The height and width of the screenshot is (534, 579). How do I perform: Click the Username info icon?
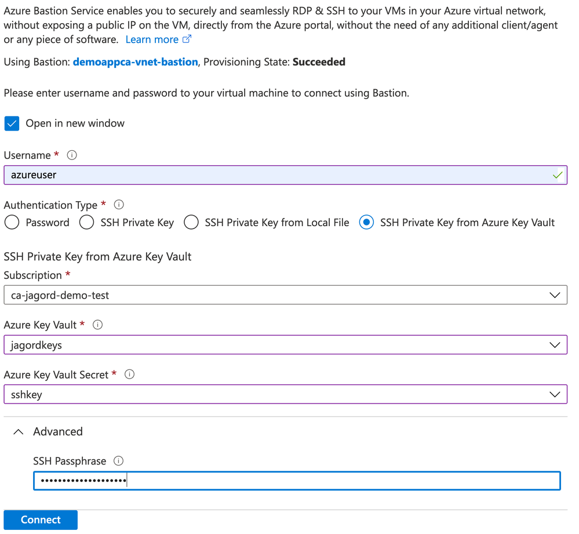click(x=72, y=155)
